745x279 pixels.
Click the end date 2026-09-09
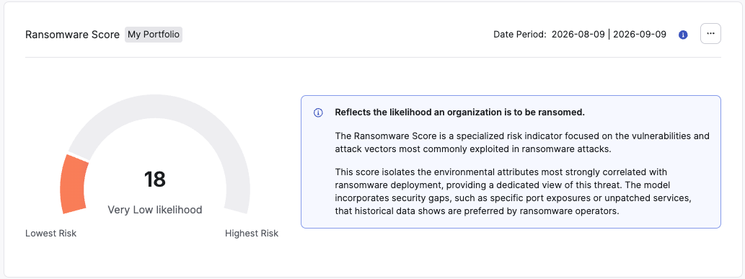click(x=640, y=34)
